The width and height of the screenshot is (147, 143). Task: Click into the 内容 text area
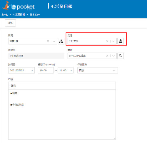pos(62,115)
